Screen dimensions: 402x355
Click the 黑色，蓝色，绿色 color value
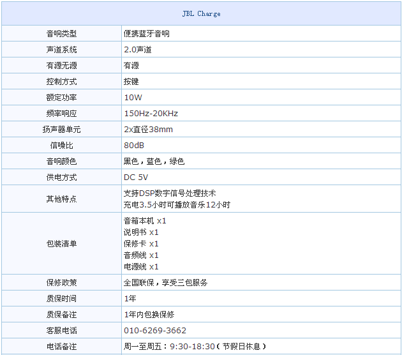pos(154,162)
